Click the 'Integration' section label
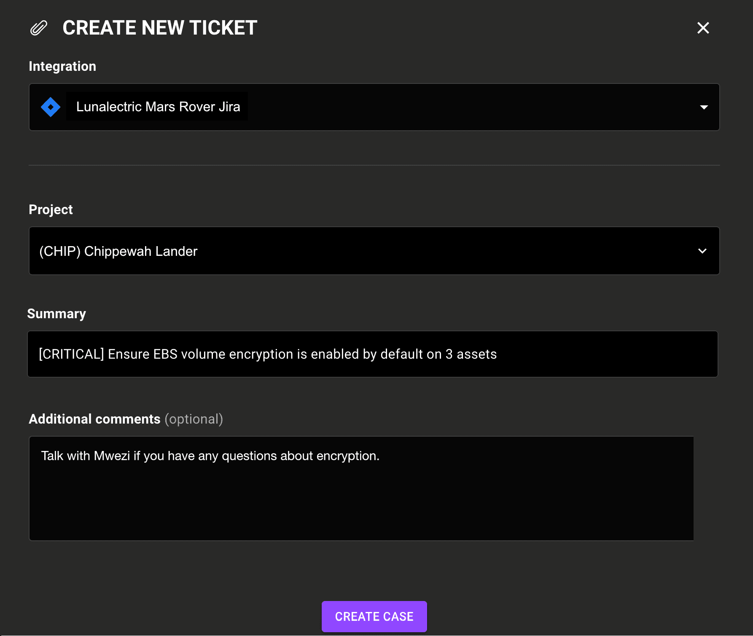Screen dimensions: 753x636 click(62, 66)
